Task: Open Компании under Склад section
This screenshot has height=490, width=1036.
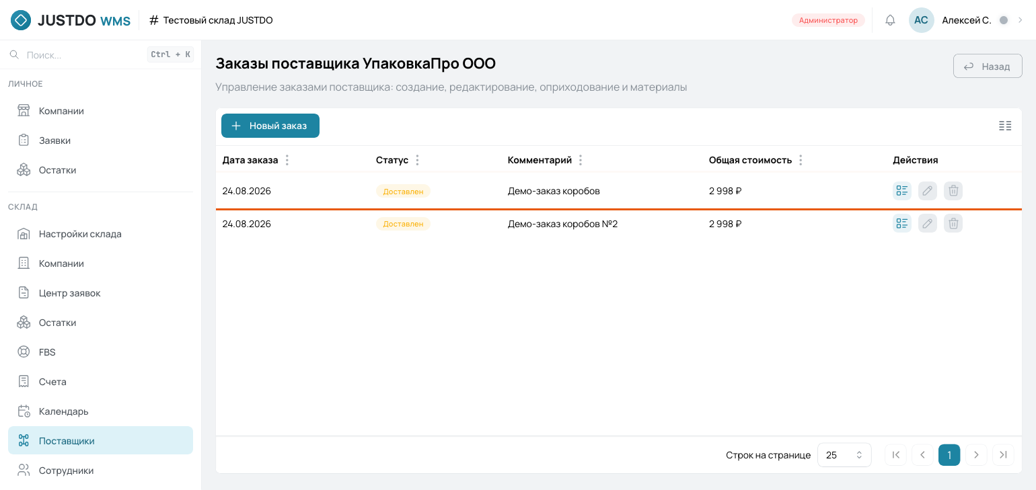Action: click(101, 263)
